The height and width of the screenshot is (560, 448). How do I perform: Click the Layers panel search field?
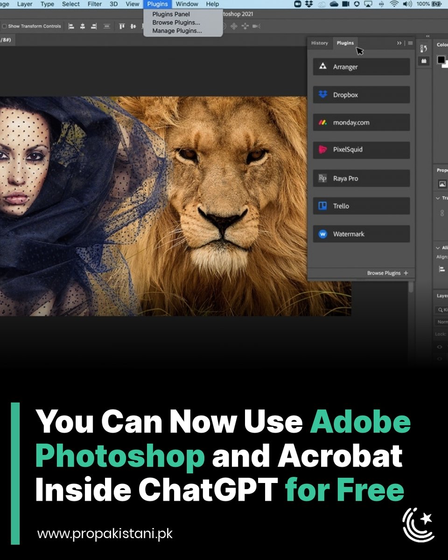pyautogui.click(x=442, y=310)
